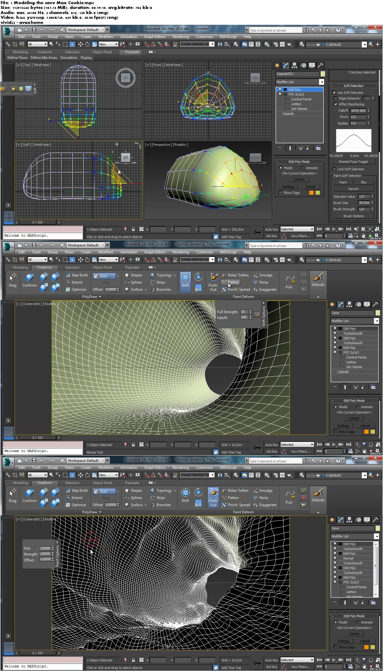The height and width of the screenshot is (671, 383).
Task: Open Brush Options in the Soft Selection rollout
Action: pyautogui.click(x=354, y=216)
